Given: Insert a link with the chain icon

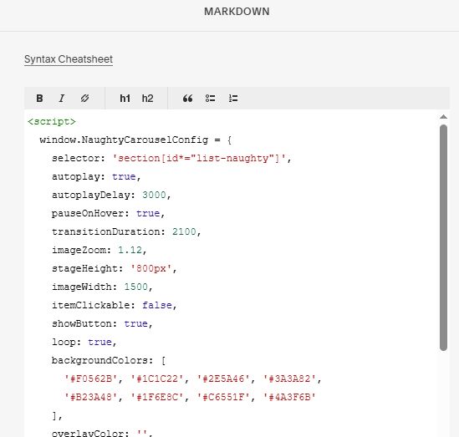Looking at the screenshot, I should coord(84,99).
